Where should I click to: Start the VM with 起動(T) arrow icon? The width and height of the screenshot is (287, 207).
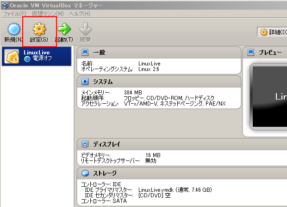click(x=64, y=29)
